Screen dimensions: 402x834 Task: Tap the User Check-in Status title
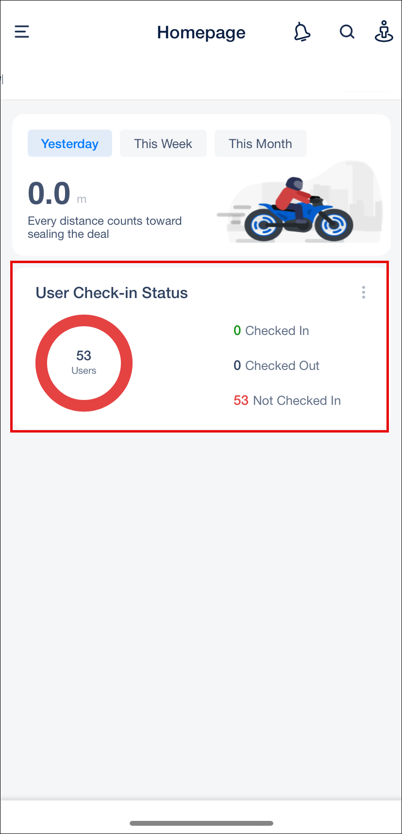pos(112,293)
